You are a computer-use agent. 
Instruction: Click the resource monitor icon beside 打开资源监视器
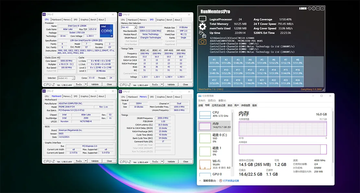click(x=221, y=181)
